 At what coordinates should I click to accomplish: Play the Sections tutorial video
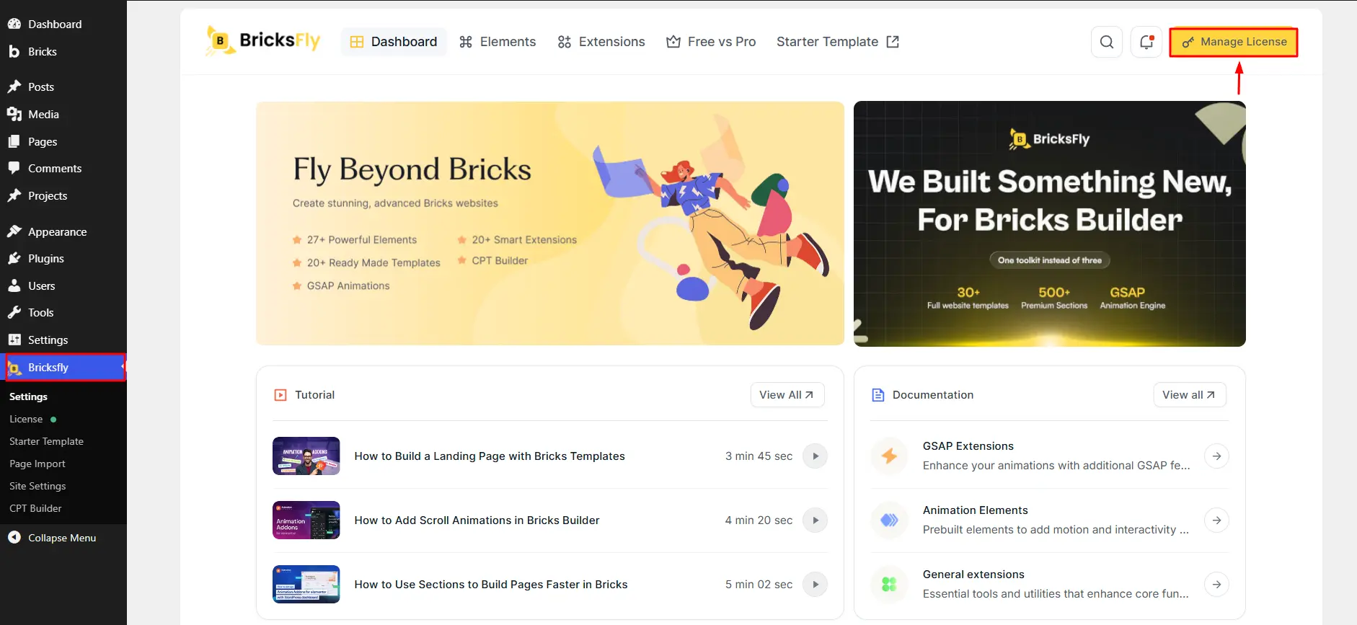815,585
